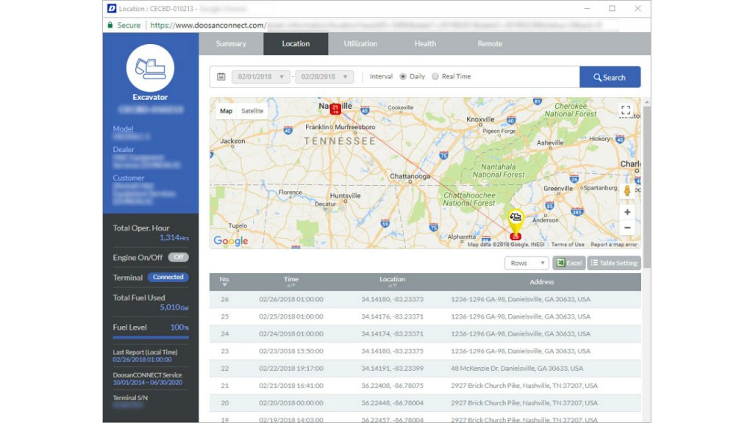This screenshot has width=753, height=423.
Task: Click the Chattanooga label on the map
Action: [x=410, y=176]
